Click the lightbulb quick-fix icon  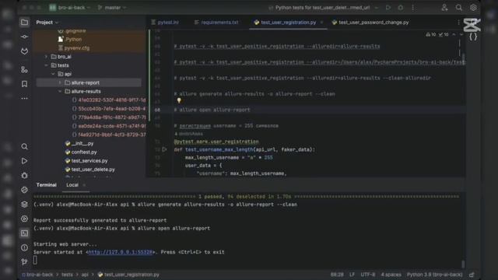(179, 100)
